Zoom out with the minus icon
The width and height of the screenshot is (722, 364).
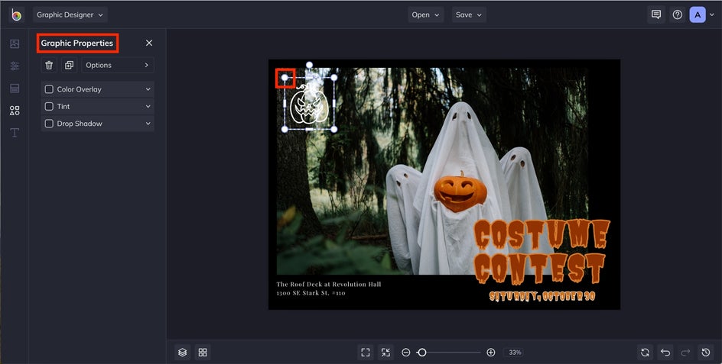point(405,353)
